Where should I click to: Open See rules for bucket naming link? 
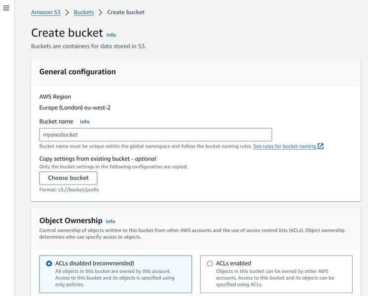[x=285, y=147]
